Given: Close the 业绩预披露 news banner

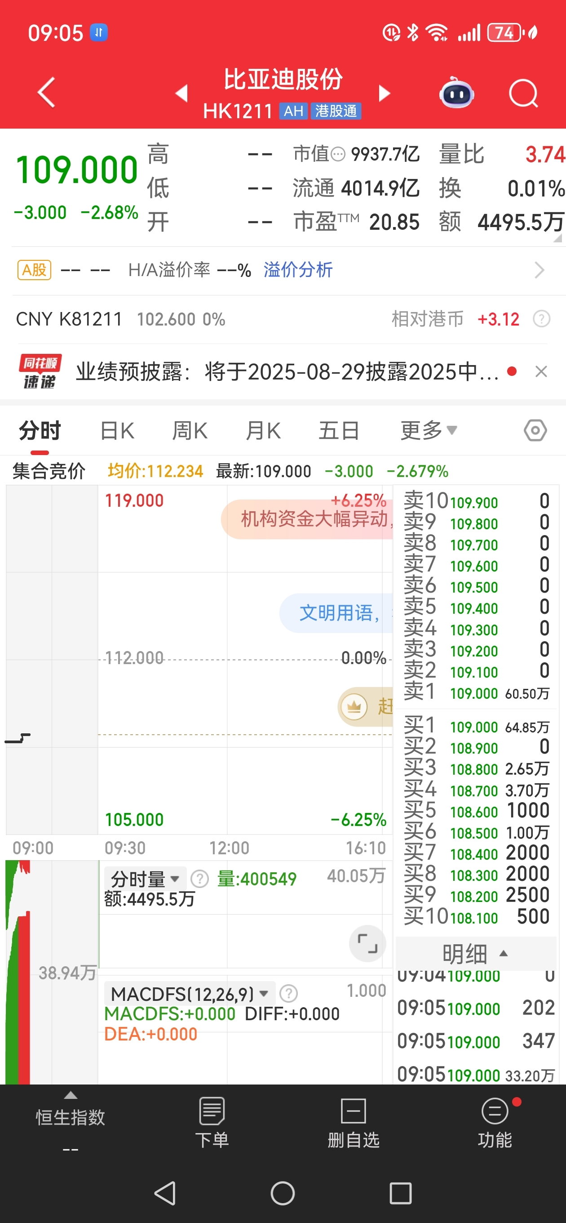Looking at the screenshot, I should (x=541, y=371).
